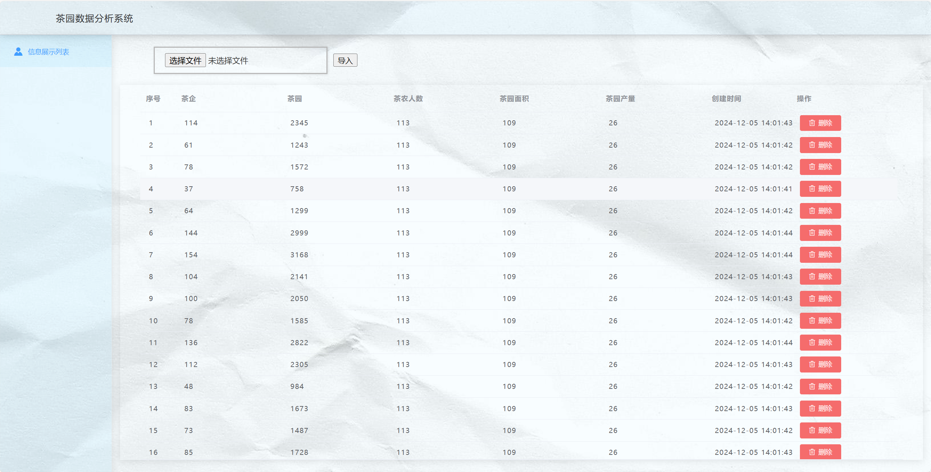
Task: Click the user icon beside 信息展示列表
Action: [x=18, y=52]
